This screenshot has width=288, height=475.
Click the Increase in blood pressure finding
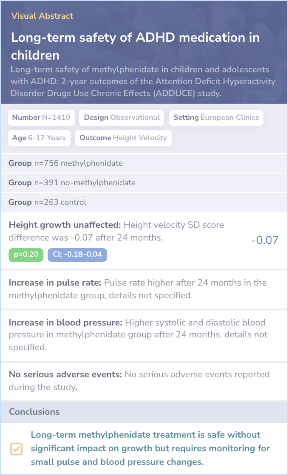coord(144,335)
